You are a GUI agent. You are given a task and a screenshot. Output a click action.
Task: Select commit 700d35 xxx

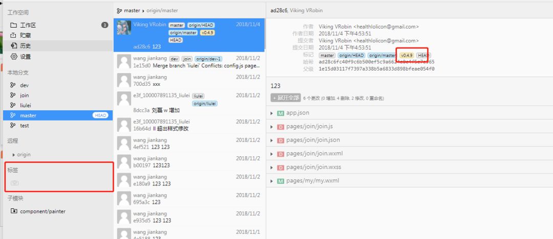point(189,80)
